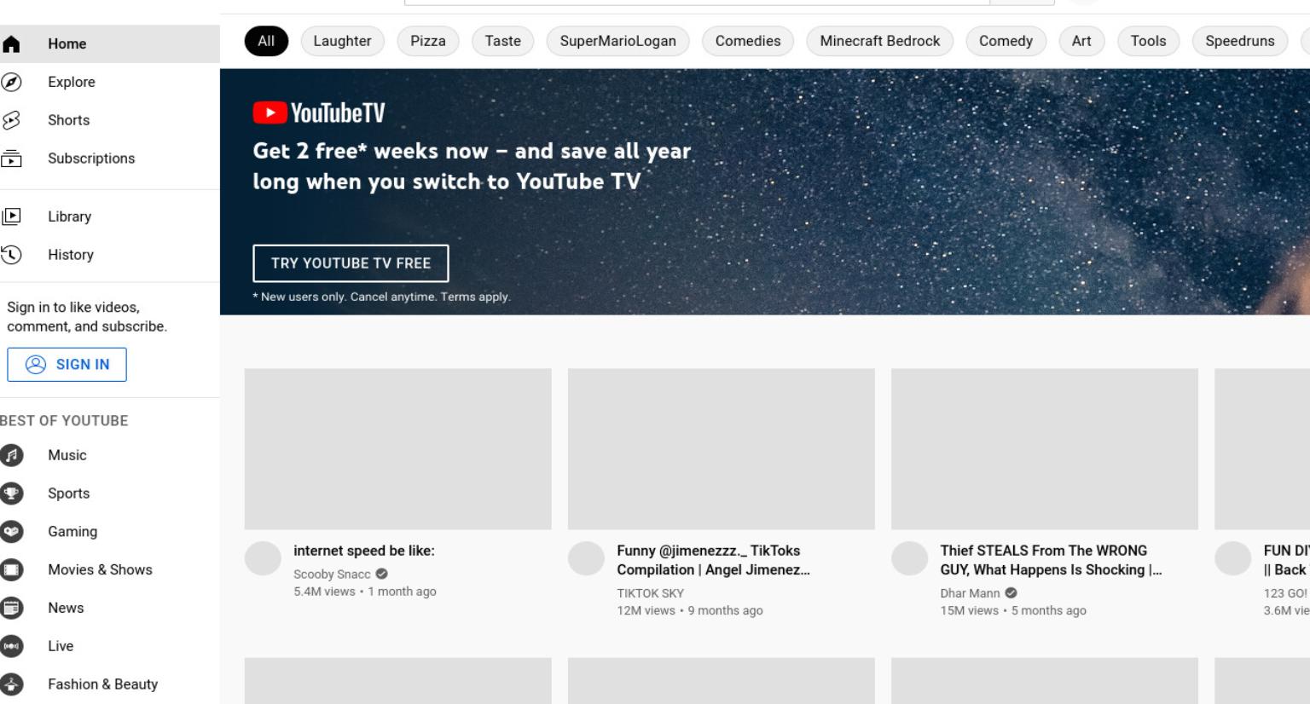Click the Sports trophy icon

11,493
